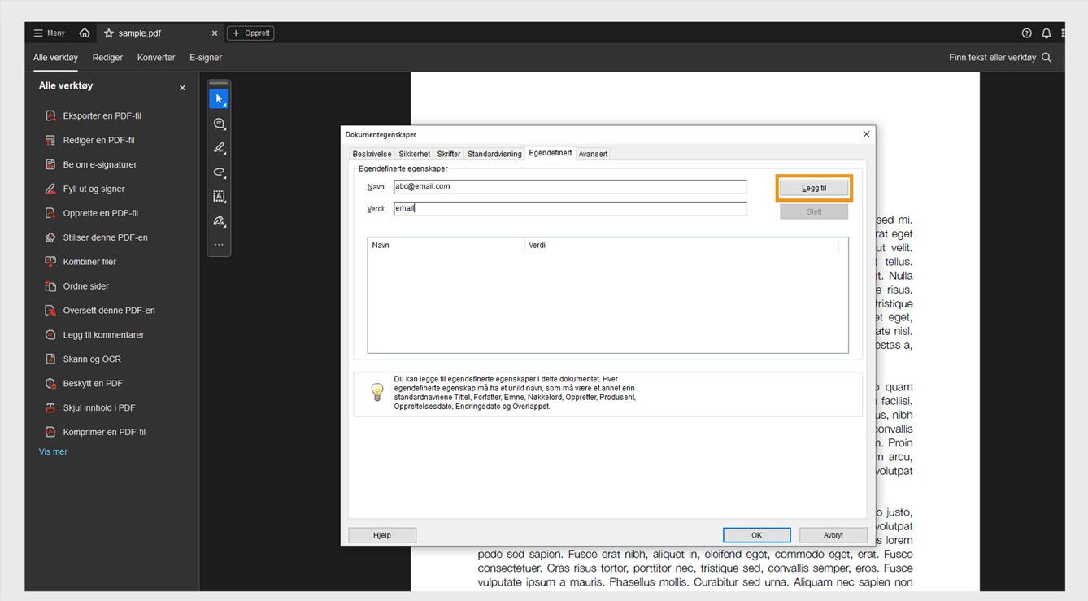Open the Alle verktøy top tab

click(55, 58)
